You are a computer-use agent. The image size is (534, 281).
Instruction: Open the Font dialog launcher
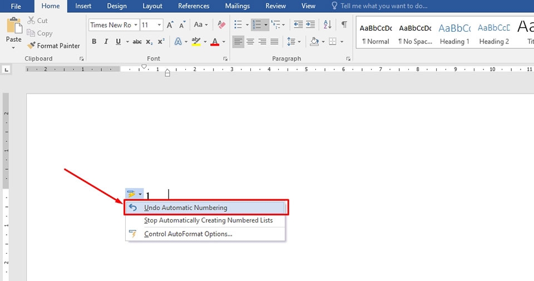pyautogui.click(x=225, y=59)
